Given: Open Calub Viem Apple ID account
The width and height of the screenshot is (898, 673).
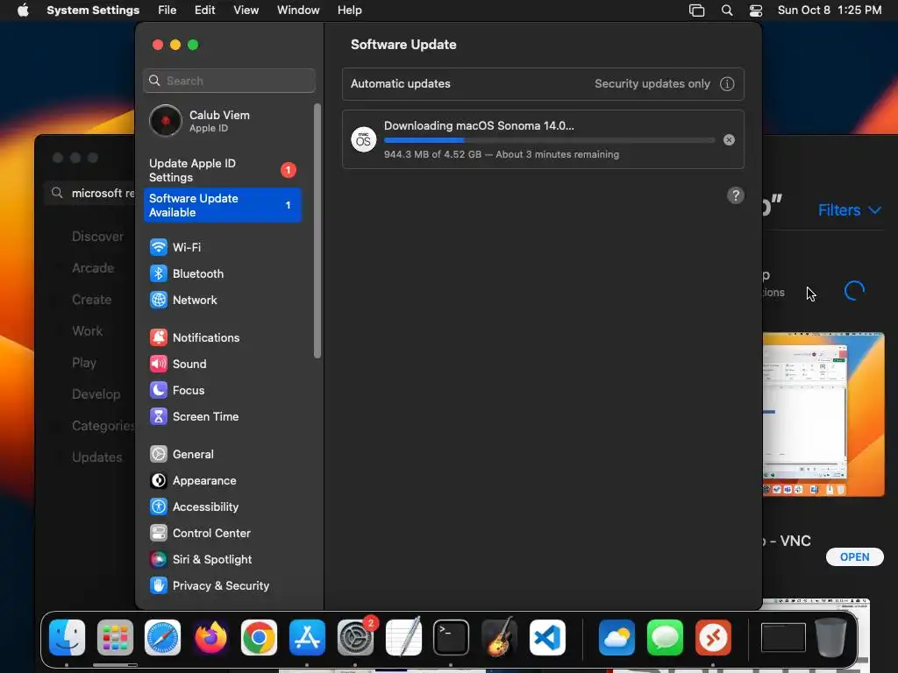Looking at the screenshot, I should [222, 121].
